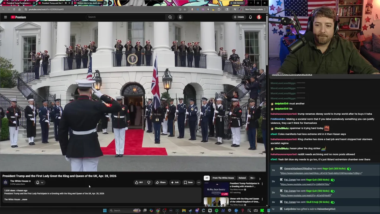Click the YouTube search field
Image resolution: width=380 pixels, height=214 pixels.
tap(126, 17)
